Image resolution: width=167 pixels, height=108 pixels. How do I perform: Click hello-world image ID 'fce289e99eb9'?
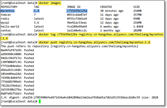tap(77, 27)
